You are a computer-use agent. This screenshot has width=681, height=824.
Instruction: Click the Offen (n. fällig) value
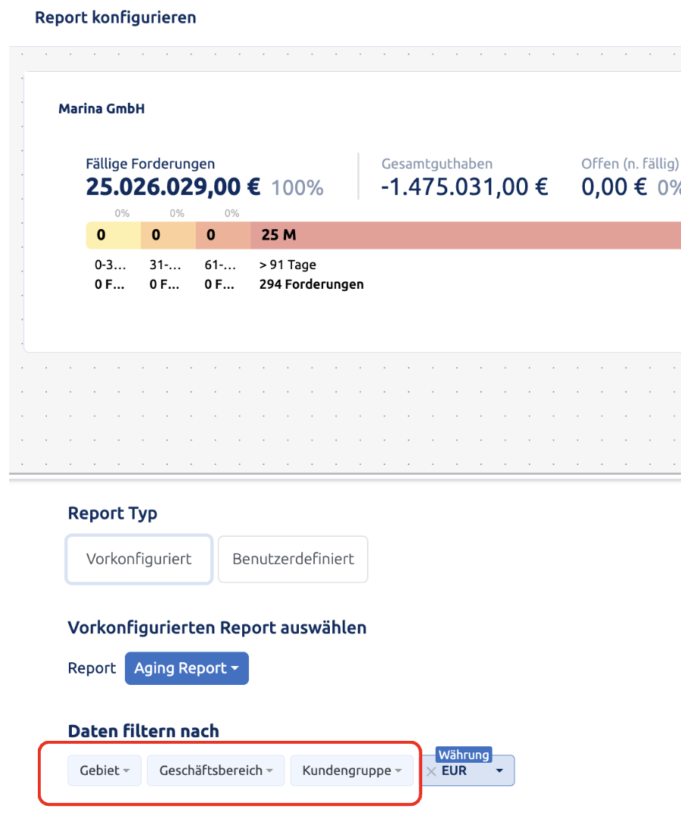point(614,187)
